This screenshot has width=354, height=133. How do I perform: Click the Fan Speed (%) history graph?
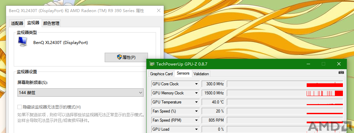coord(285,111)
